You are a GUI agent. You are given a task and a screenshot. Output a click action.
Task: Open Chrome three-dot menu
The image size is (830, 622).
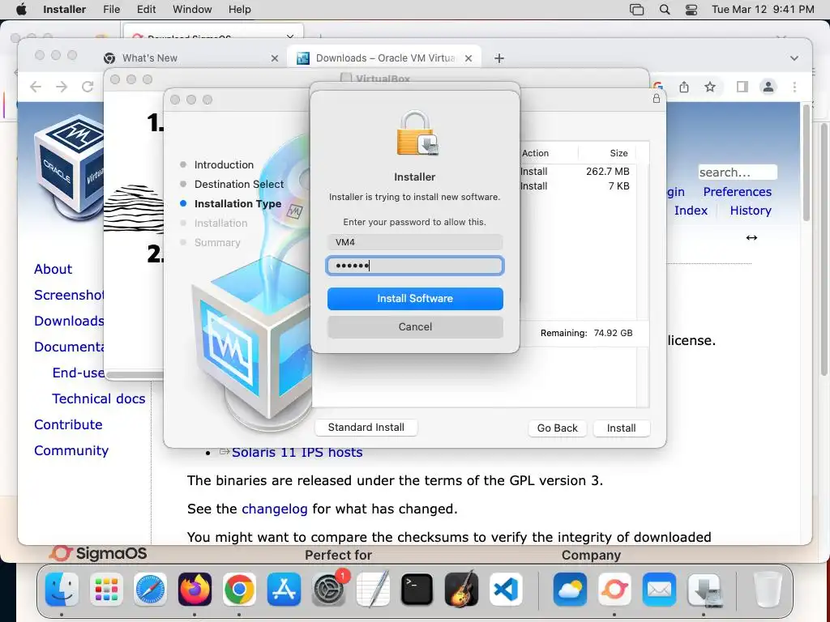(794, 87)
